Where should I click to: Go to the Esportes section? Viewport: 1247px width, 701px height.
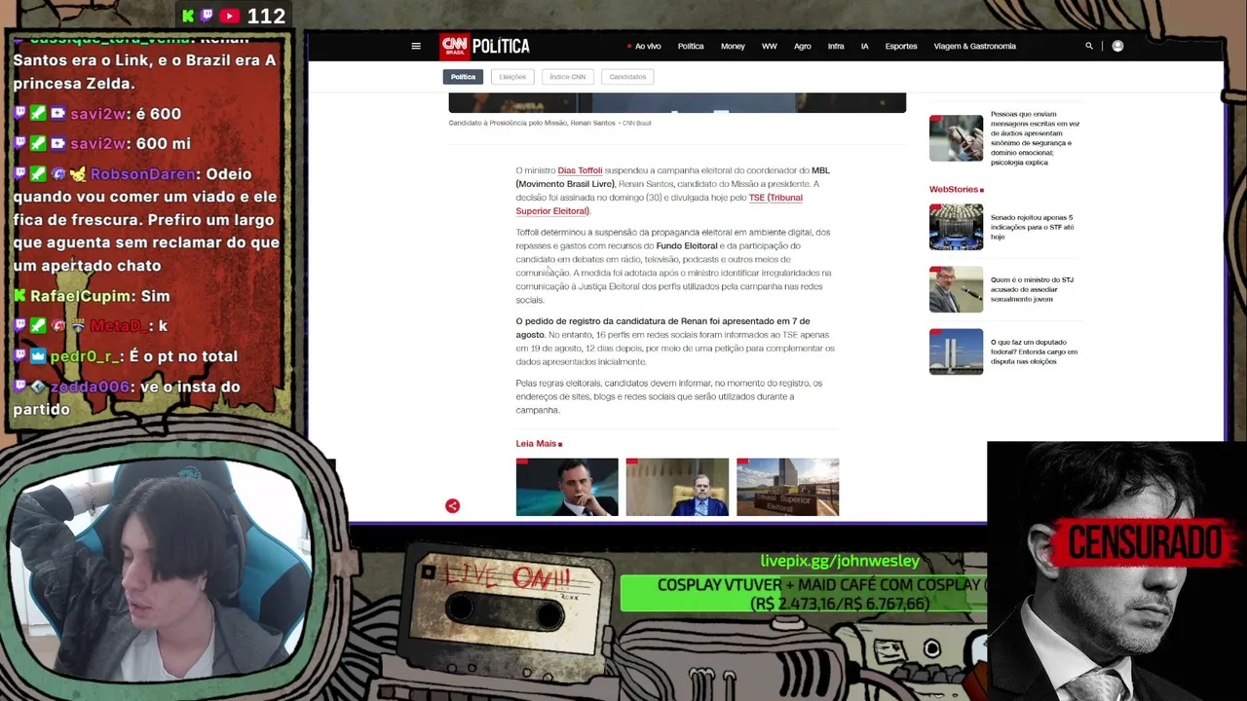(901, 46)
